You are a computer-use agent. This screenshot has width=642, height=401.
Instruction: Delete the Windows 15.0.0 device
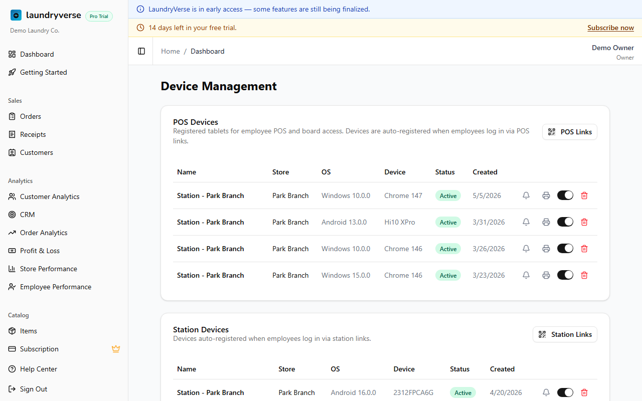click(584, 275)
